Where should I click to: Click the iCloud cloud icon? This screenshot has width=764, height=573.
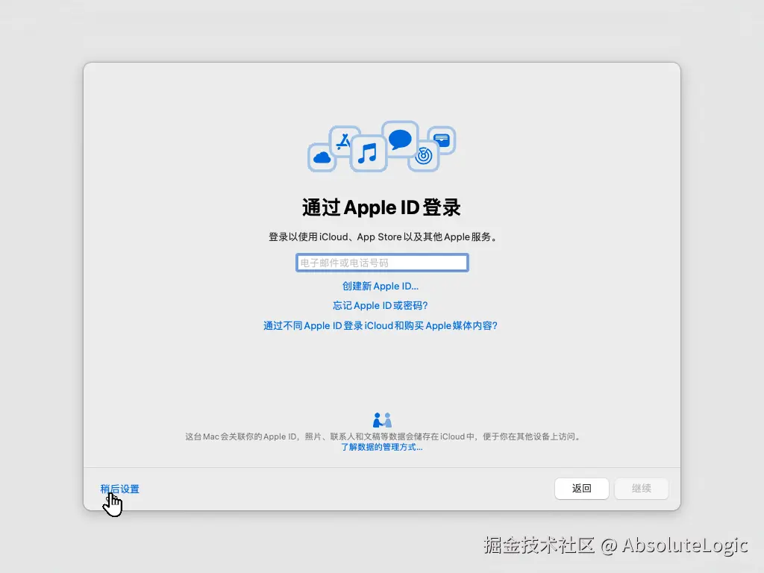[322, 157]
